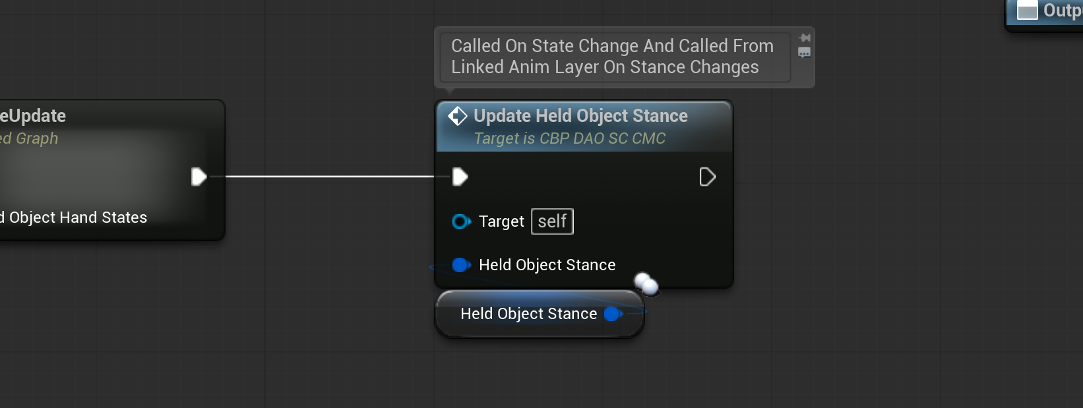
Task: Select the left node titled 'eUpdate'
Action: [x=34, y=116]
